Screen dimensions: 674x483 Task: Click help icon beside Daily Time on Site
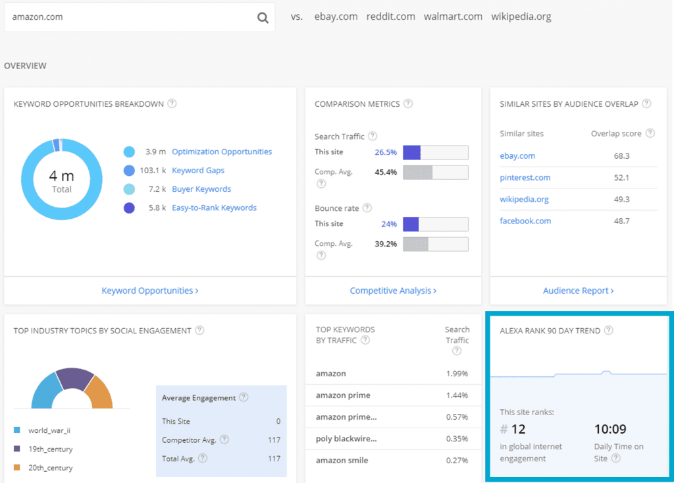(x=616, y=459)
